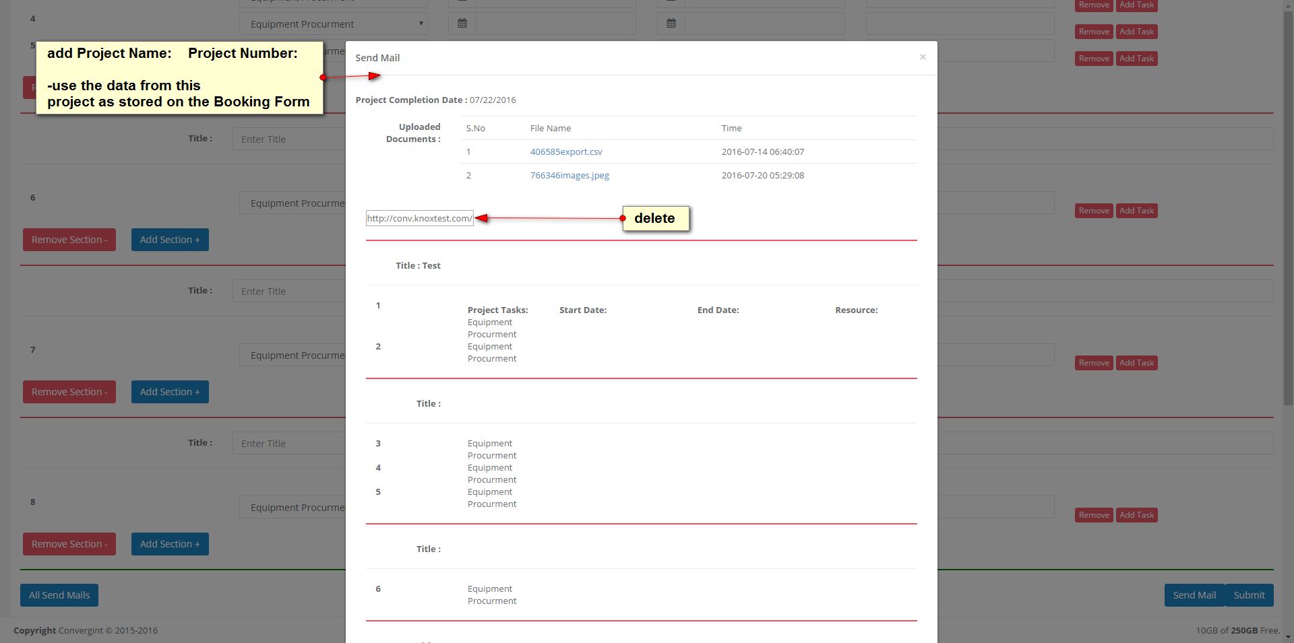Click the Project Completion Date 07/22/2016 text

point(436,100)
